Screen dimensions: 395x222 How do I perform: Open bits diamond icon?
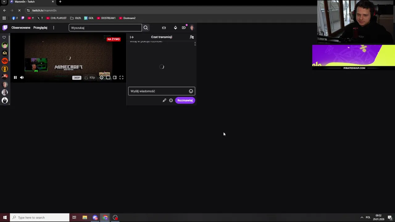pyautogui.click(x=175, y=28)
